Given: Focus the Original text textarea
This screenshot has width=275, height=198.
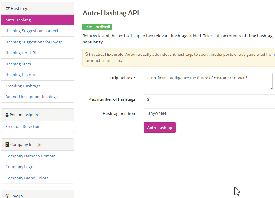Looking at the screenshot, I should click(x=208, y=81).
